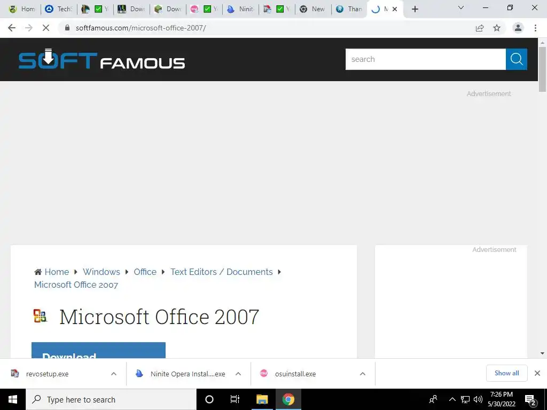This screenshot has height=410, width=547.
Task: Switch to the New tab
Action: click(313, 9)
